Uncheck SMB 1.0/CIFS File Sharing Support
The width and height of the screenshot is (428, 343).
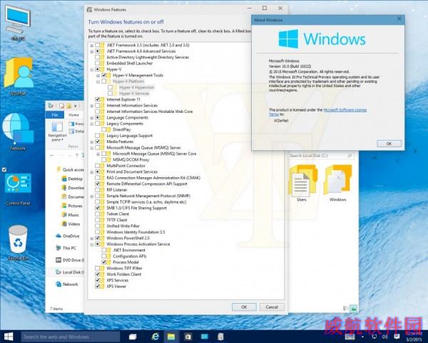click(97, 208)
